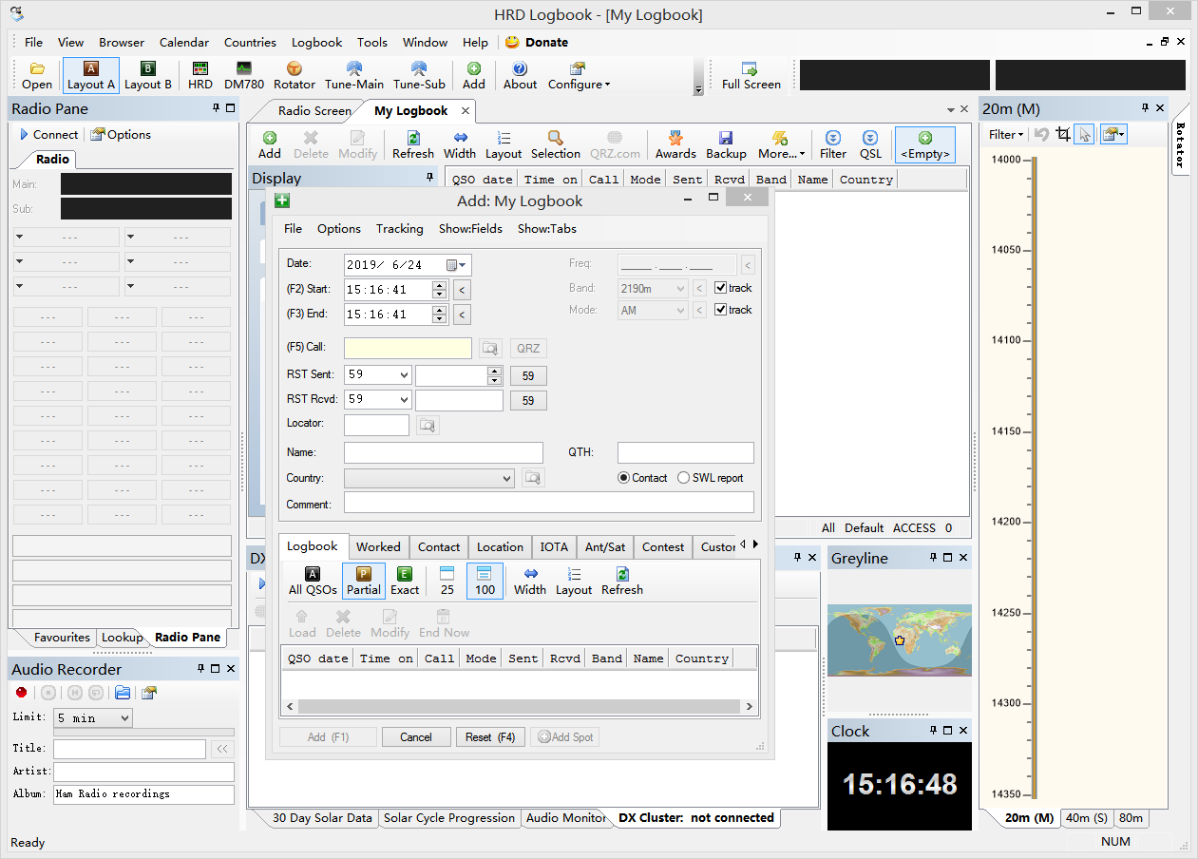Click the About icon in the main toolbar
This screenshot has width=1198, height=859.
[x=520, y=76]
